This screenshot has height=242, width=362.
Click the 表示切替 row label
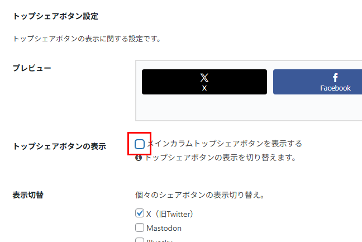(28, 196)
